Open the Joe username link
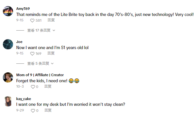 tap(19, 42)
